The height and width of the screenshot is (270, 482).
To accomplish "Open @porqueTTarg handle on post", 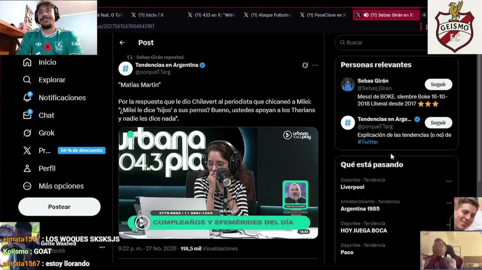I will click(x=153, y=72).
